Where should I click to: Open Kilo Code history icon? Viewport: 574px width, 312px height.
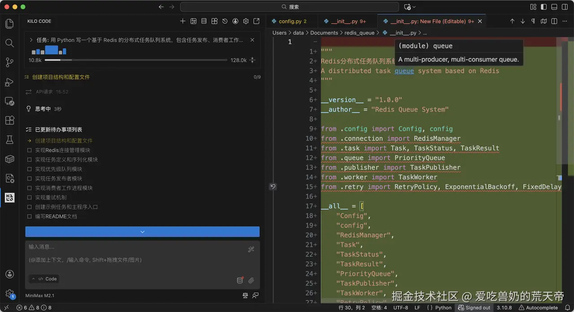(x=225, y=21)
